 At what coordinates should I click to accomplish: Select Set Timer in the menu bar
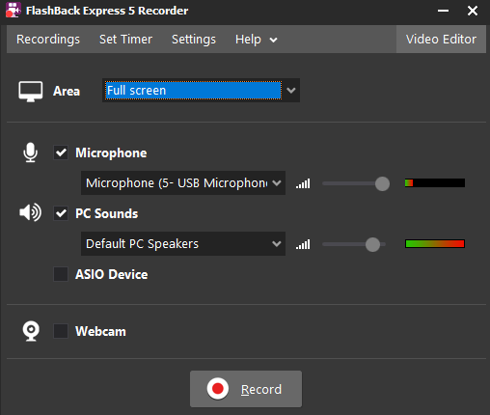(x=125, y=40)
